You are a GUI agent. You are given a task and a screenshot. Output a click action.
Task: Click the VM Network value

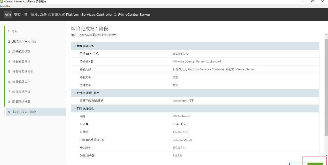point(181,116)
